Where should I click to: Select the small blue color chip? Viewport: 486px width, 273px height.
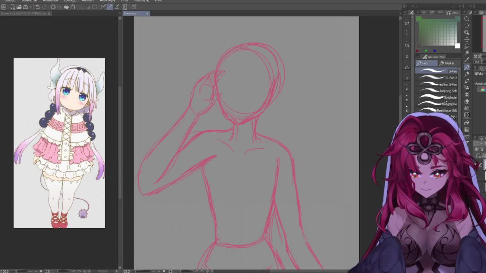pyautogui.click(x=435, y=50)
